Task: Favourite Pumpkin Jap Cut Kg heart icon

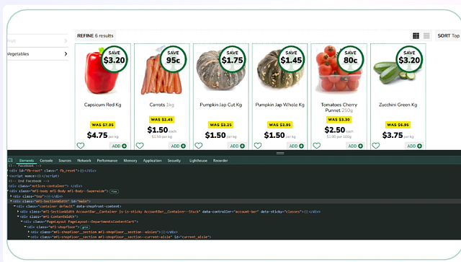Action: click(199, 146)
